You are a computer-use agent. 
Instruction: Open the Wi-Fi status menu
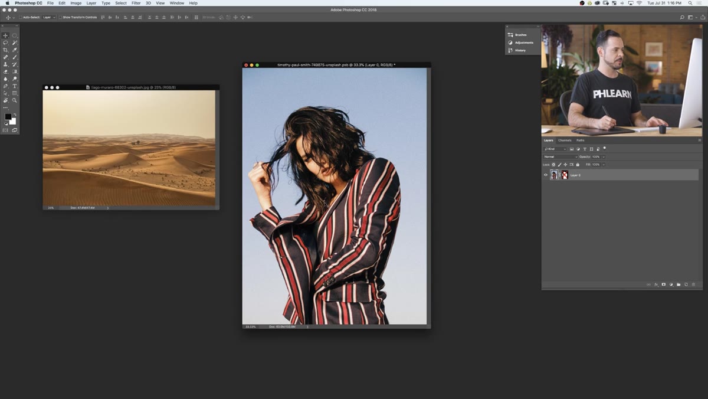click(639, 3)
